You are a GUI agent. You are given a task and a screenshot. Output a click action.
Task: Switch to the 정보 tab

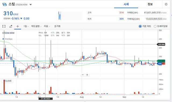[x=150, y=4]
